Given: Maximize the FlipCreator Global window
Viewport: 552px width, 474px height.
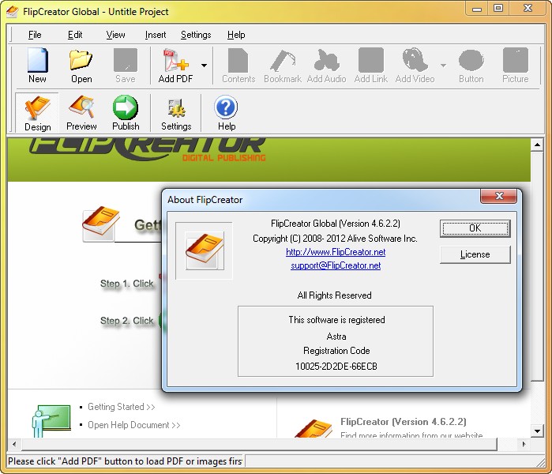Looking at the screenshot, I should click(x=498, y=9).
